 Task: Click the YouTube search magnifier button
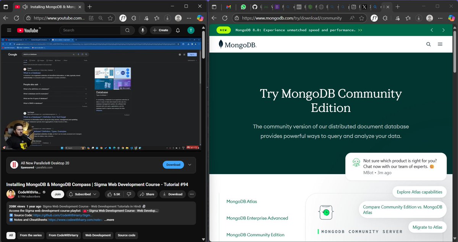point(127,30)
